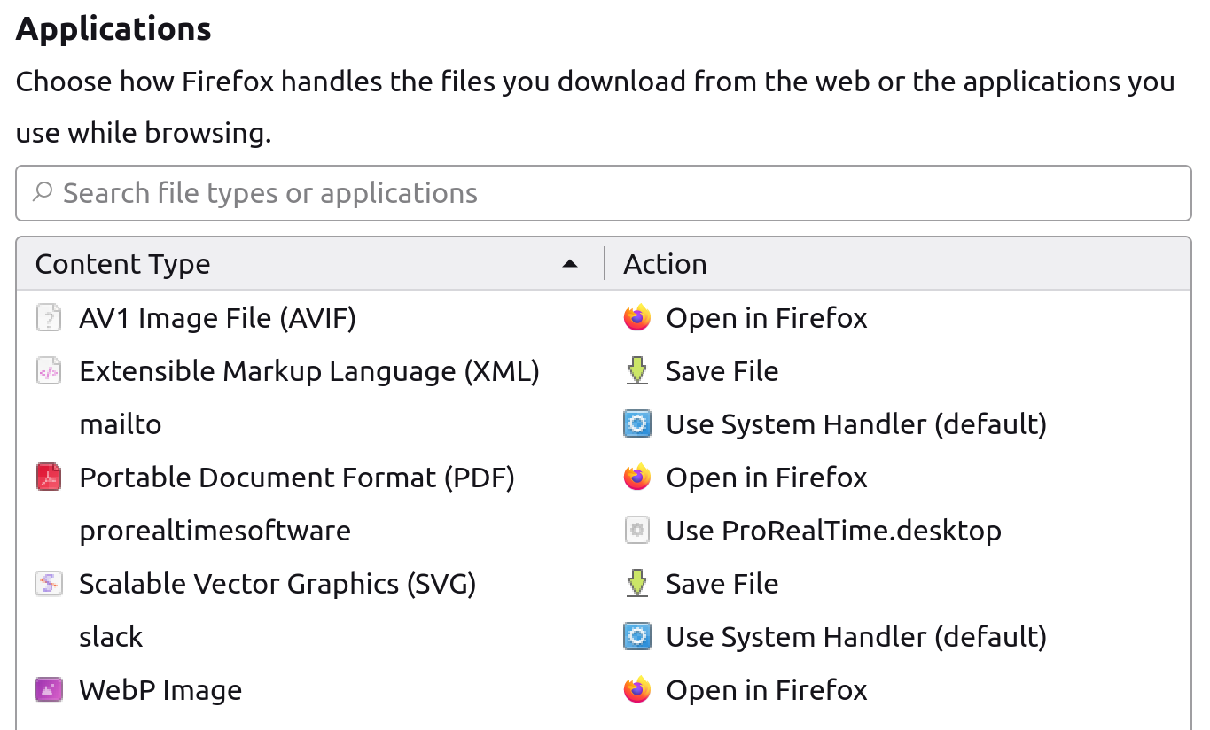The height and width of the screenshot is (730, 1210).
Task: Select the slack content type row
Action: (111, 637)
